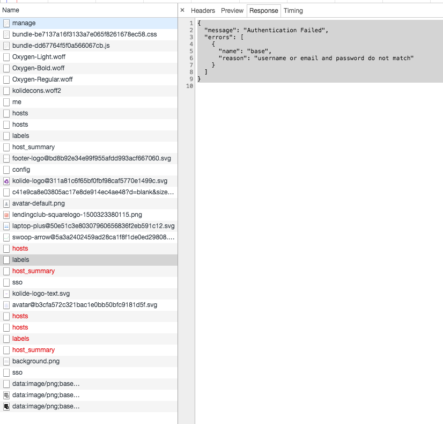Click the laptop-plus.svg file icon
Viewport: 443px width, 424px height.
click(x=6, y=226)
